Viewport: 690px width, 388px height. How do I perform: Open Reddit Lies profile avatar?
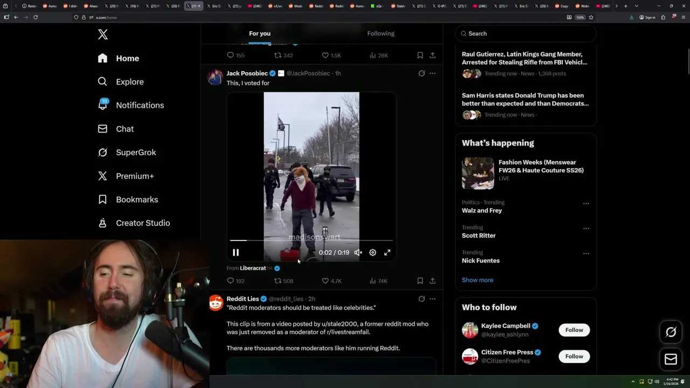tap(216, 303)
